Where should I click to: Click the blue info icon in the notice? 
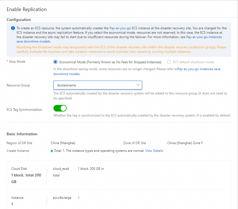coord(13,28)
